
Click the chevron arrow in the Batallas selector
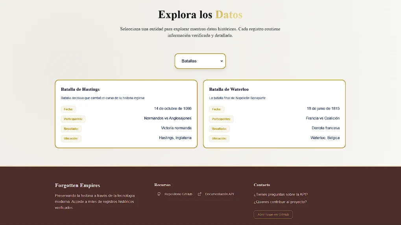pos(222,61)
